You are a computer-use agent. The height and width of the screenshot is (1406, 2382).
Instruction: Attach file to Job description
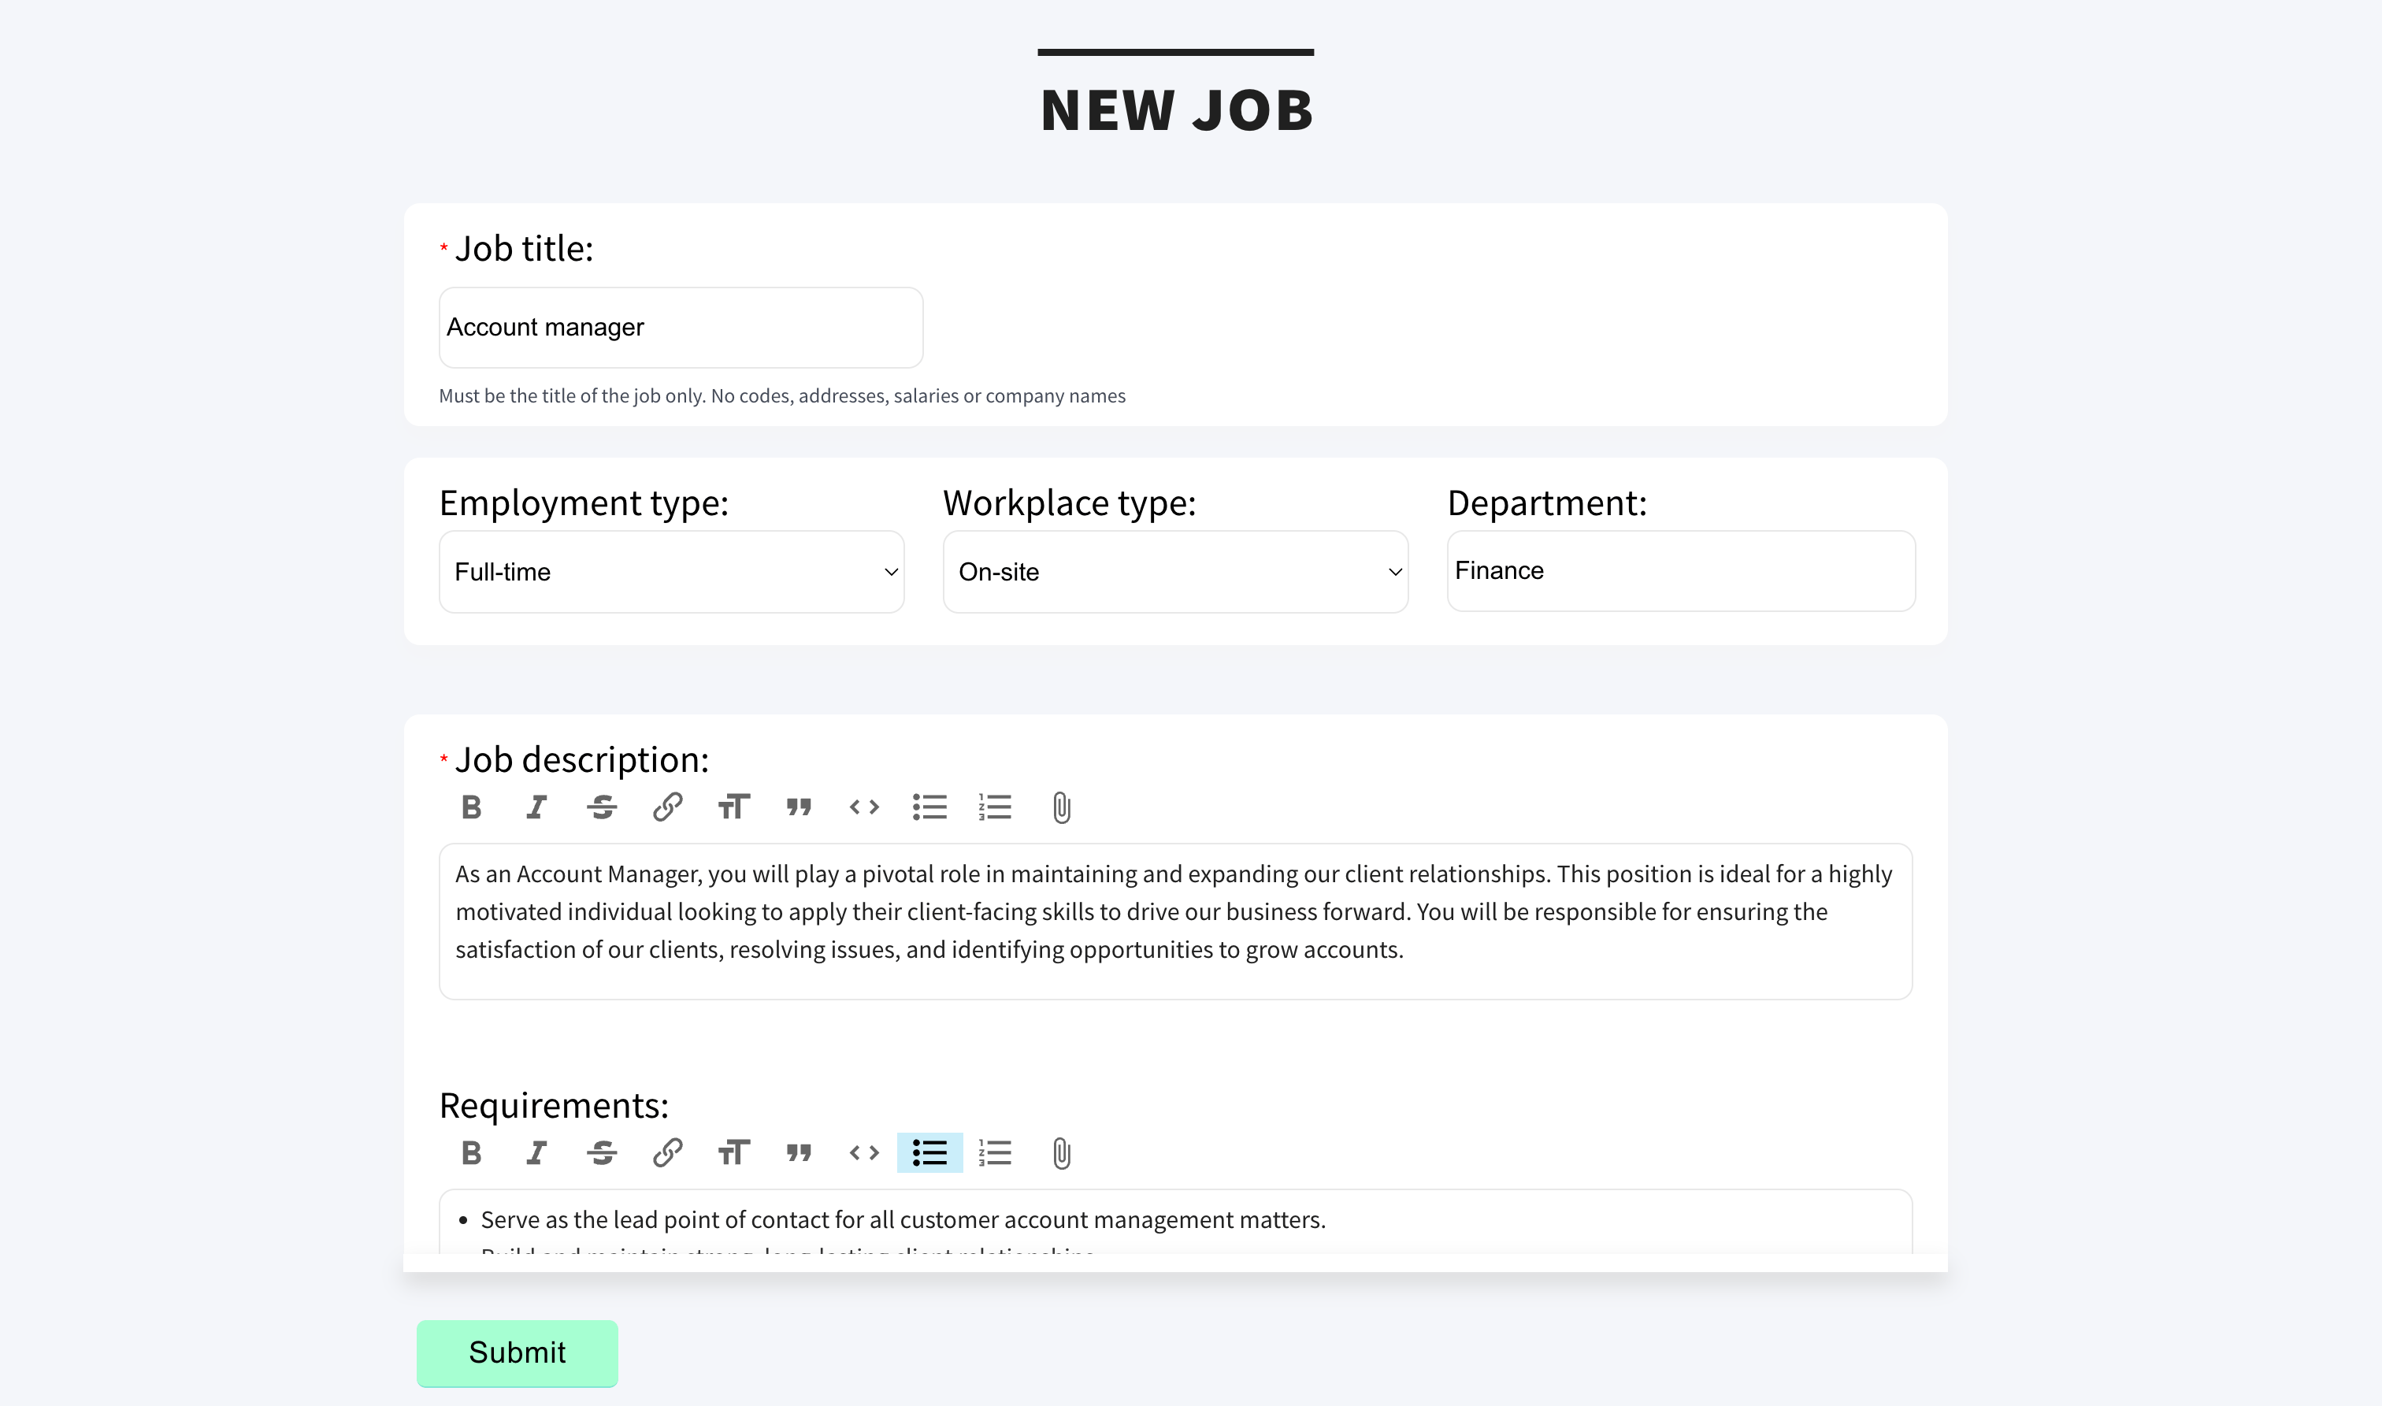click(1061, 808)
